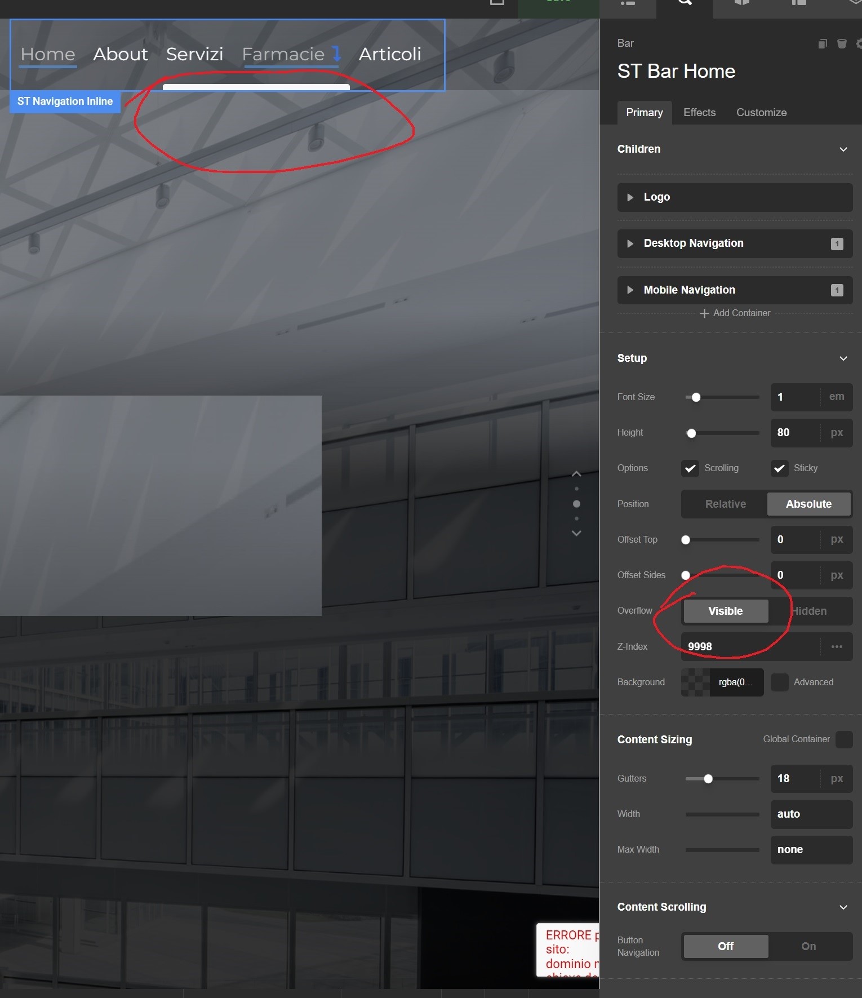The height and width of the screenshot is (998, 862).
Task: Click the slide navigation down arrow
Action: point(576,533)
